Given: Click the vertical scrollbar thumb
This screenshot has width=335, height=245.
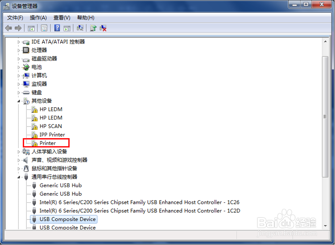Looking at the screenshot, I should coord(325,117).
